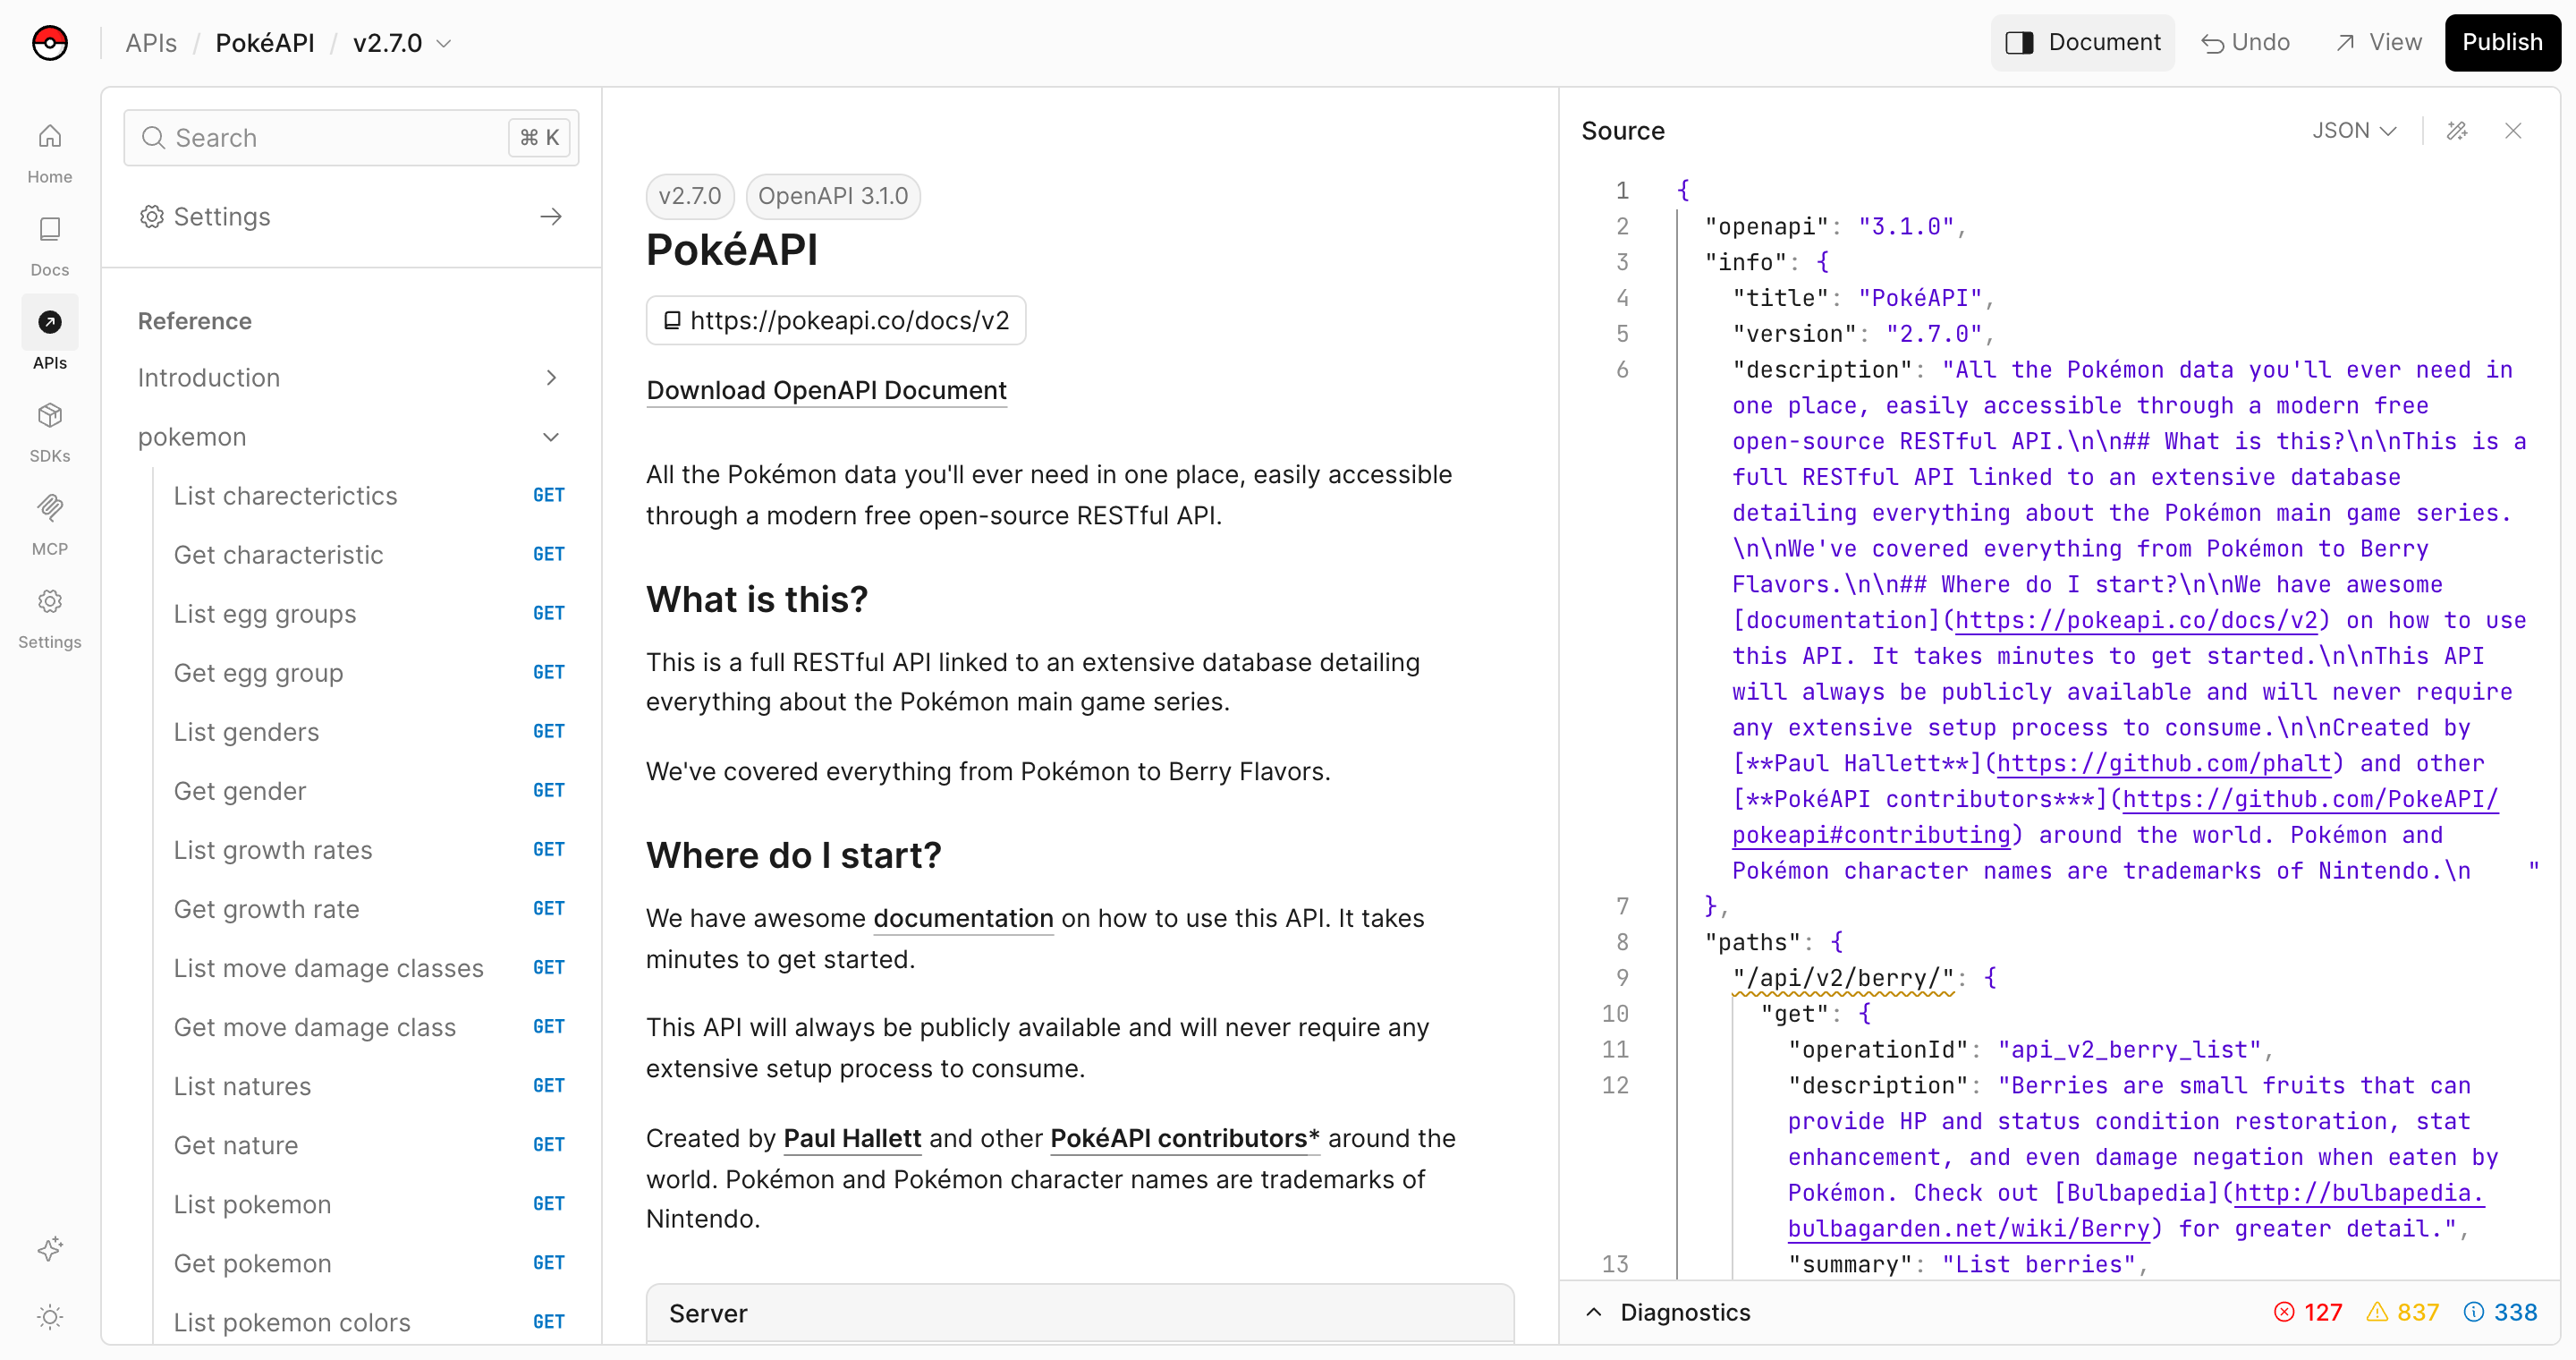This screenshot has width=2576, height=1360.
Task: Open MCP in the left sidebar
Action: [x=49, y=525]
